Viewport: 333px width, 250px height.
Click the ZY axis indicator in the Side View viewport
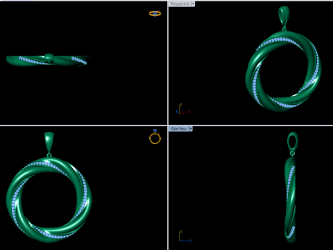185,236
